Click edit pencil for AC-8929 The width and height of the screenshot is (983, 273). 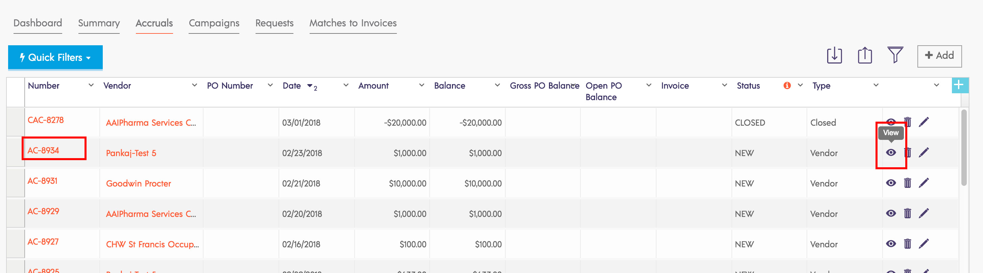924,214
